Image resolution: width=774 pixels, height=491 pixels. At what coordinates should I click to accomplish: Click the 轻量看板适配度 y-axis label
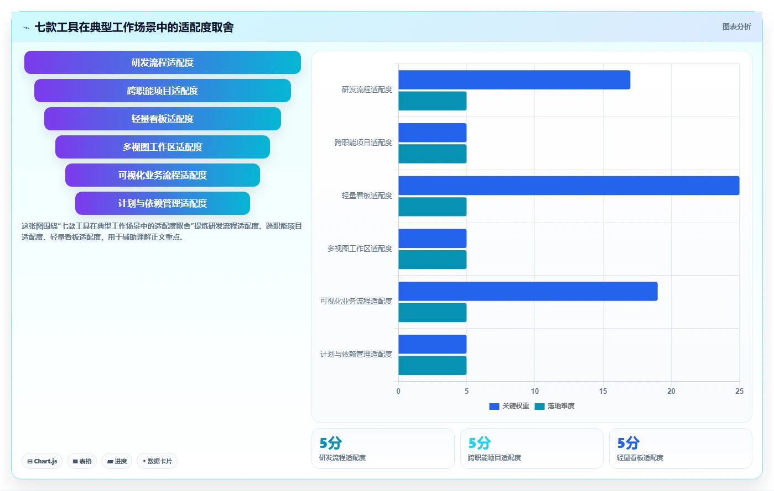367,196
